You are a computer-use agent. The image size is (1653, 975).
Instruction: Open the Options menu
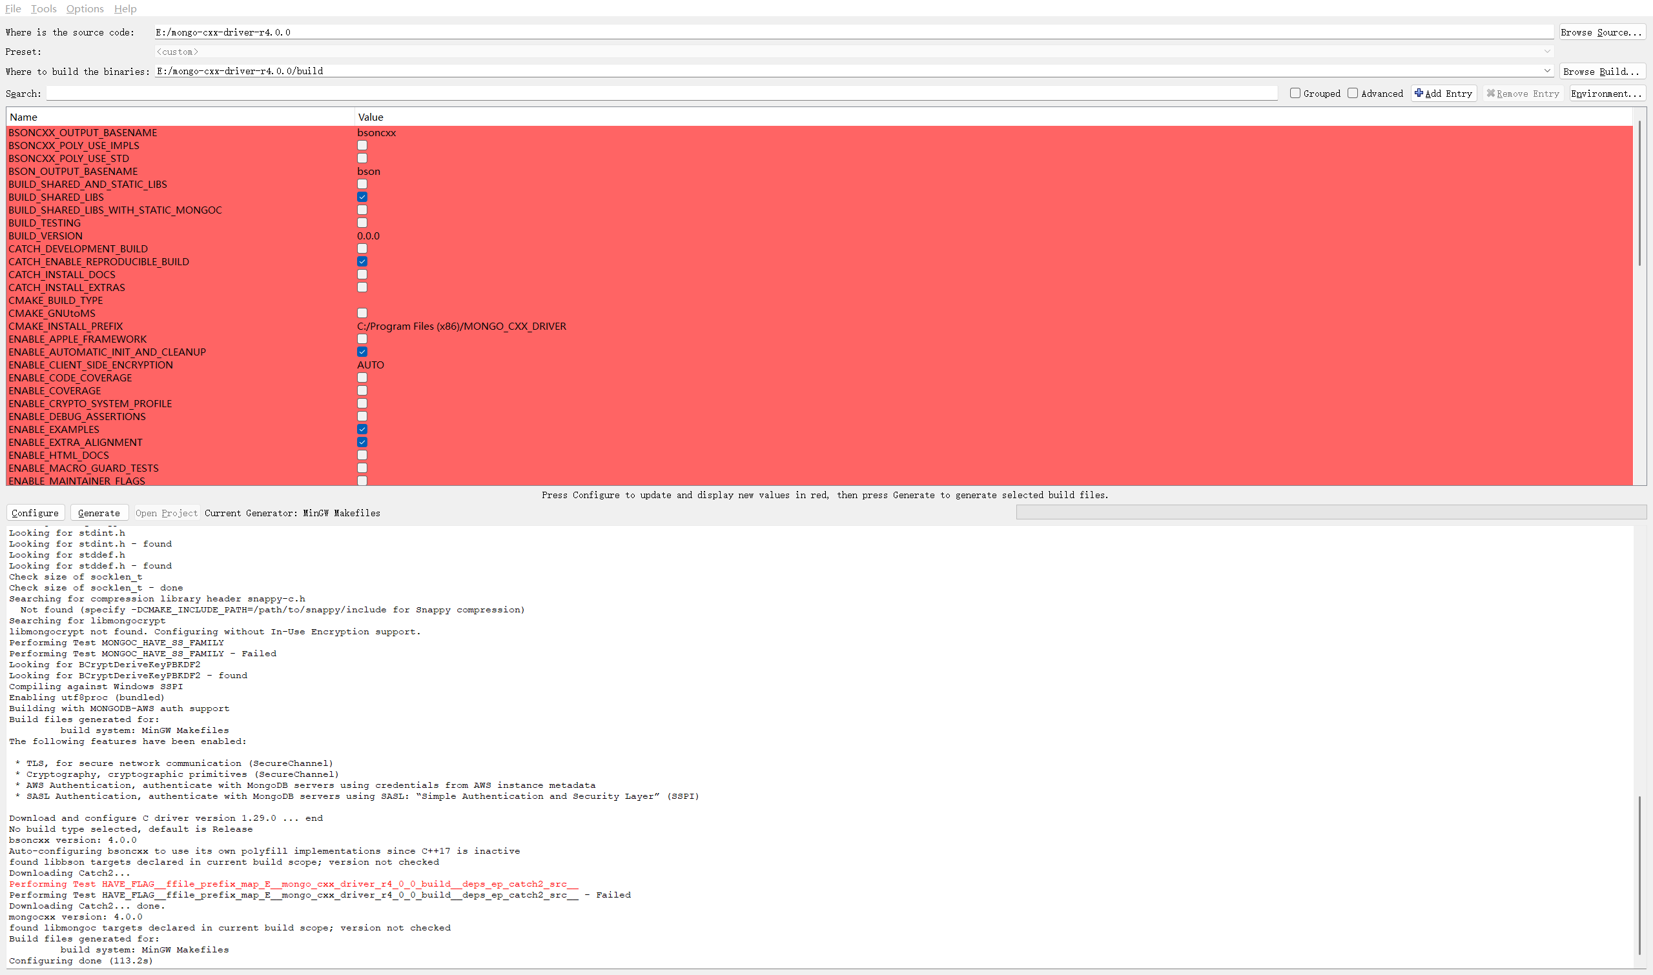tap(85, 8)
